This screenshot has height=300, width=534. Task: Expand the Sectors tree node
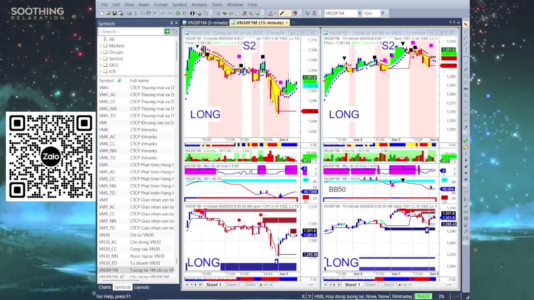click(x=101, y=59)
